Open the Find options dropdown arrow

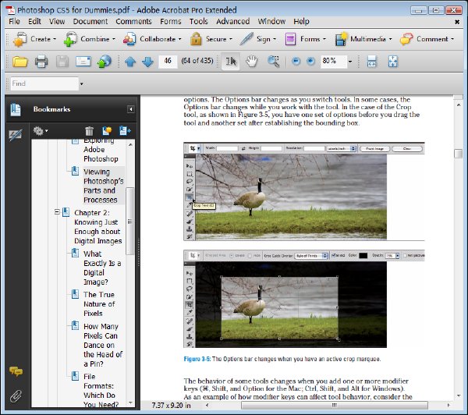click(81, 84)
